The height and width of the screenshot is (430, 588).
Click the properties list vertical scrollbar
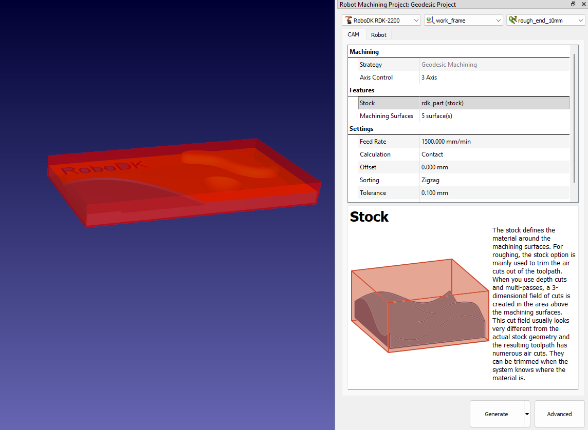pos(574,118)
